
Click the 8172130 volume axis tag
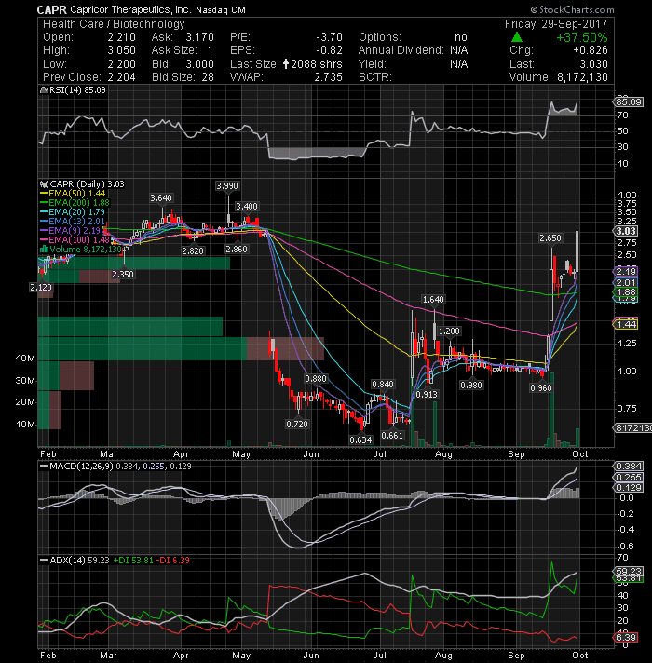coord(632,428)
